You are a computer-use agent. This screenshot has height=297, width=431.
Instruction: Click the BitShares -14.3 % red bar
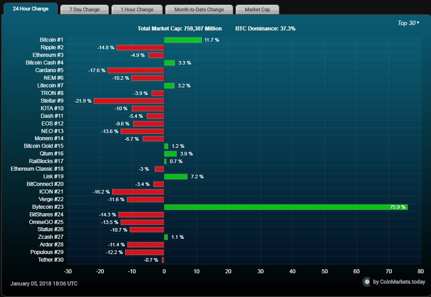[x=141, y=215]
